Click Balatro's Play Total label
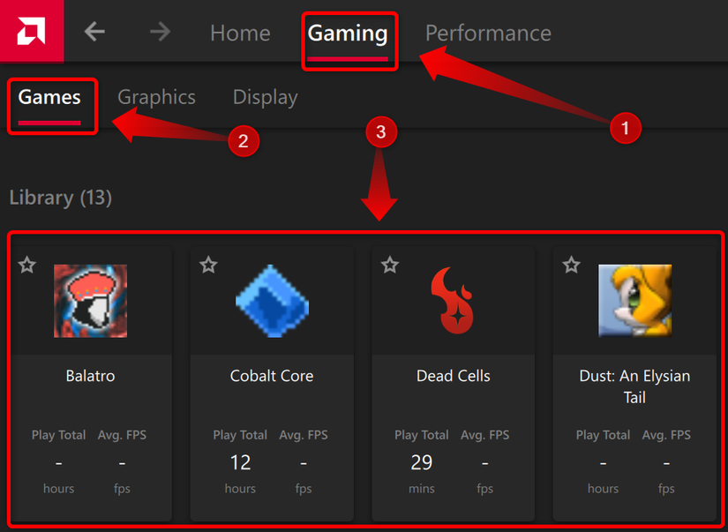This screenshot has width=728, height=532. pyautogui.click(x=58, y=436)
